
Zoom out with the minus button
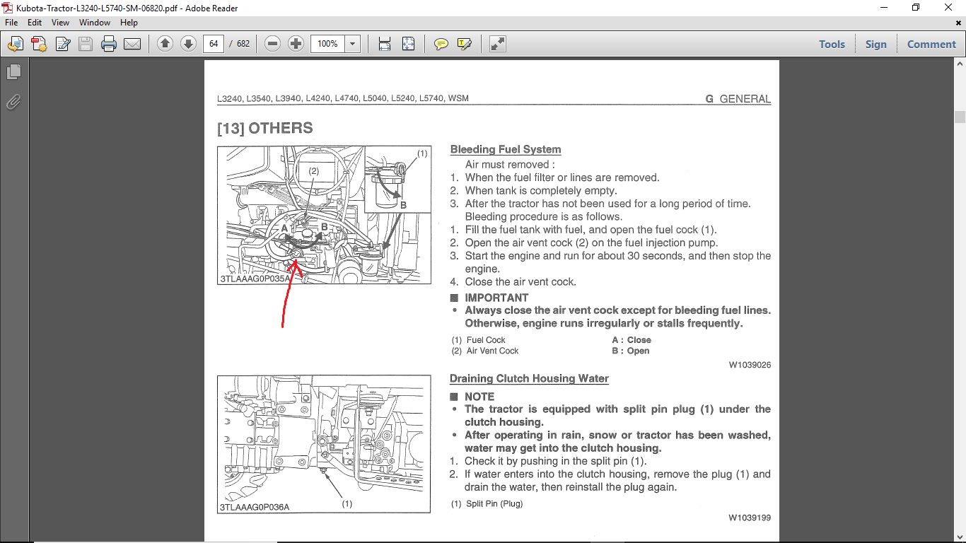[273, 44]
